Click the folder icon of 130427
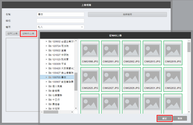Screen dimensions: 193x125 [50, 73]
